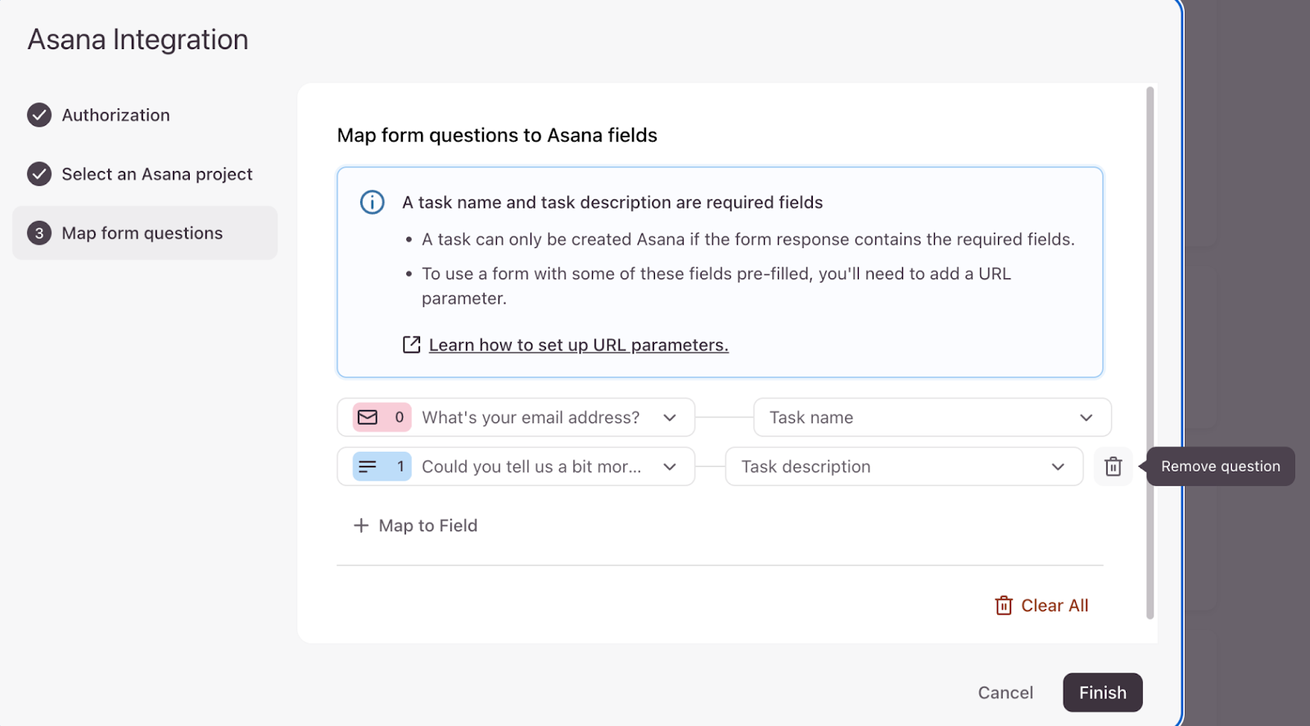
Task: Click the info circle icon in notice
Action: (x=373, y=202)
